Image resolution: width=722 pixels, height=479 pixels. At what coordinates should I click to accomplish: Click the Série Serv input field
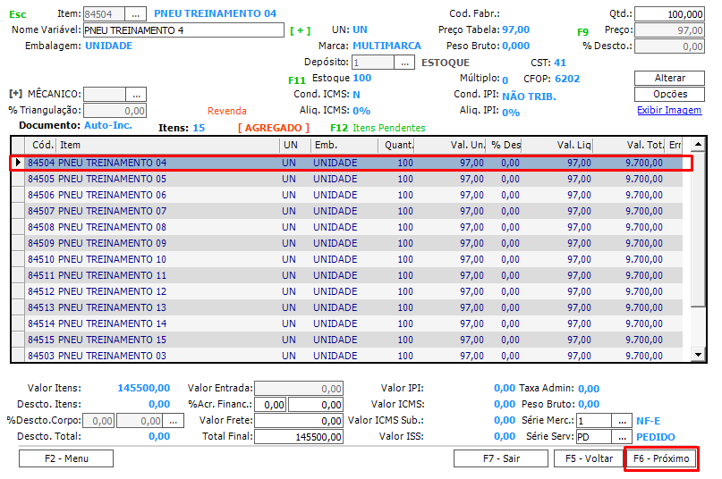(594, 437)
